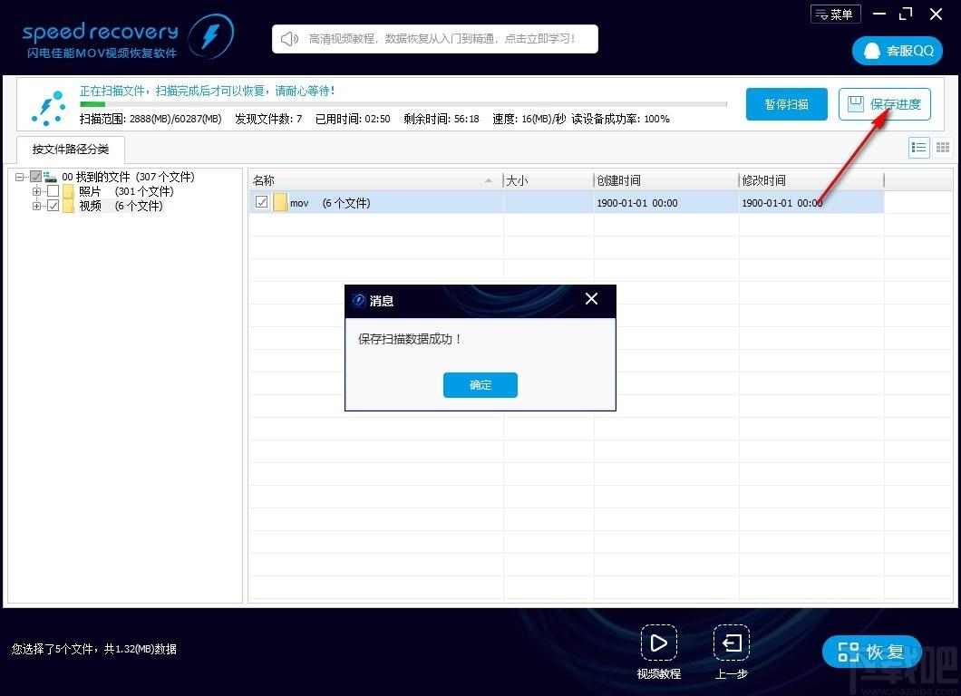Viewport: 961px width, 696px height.
Task: Open the 菜单 menu
Action: click(835, 14)
